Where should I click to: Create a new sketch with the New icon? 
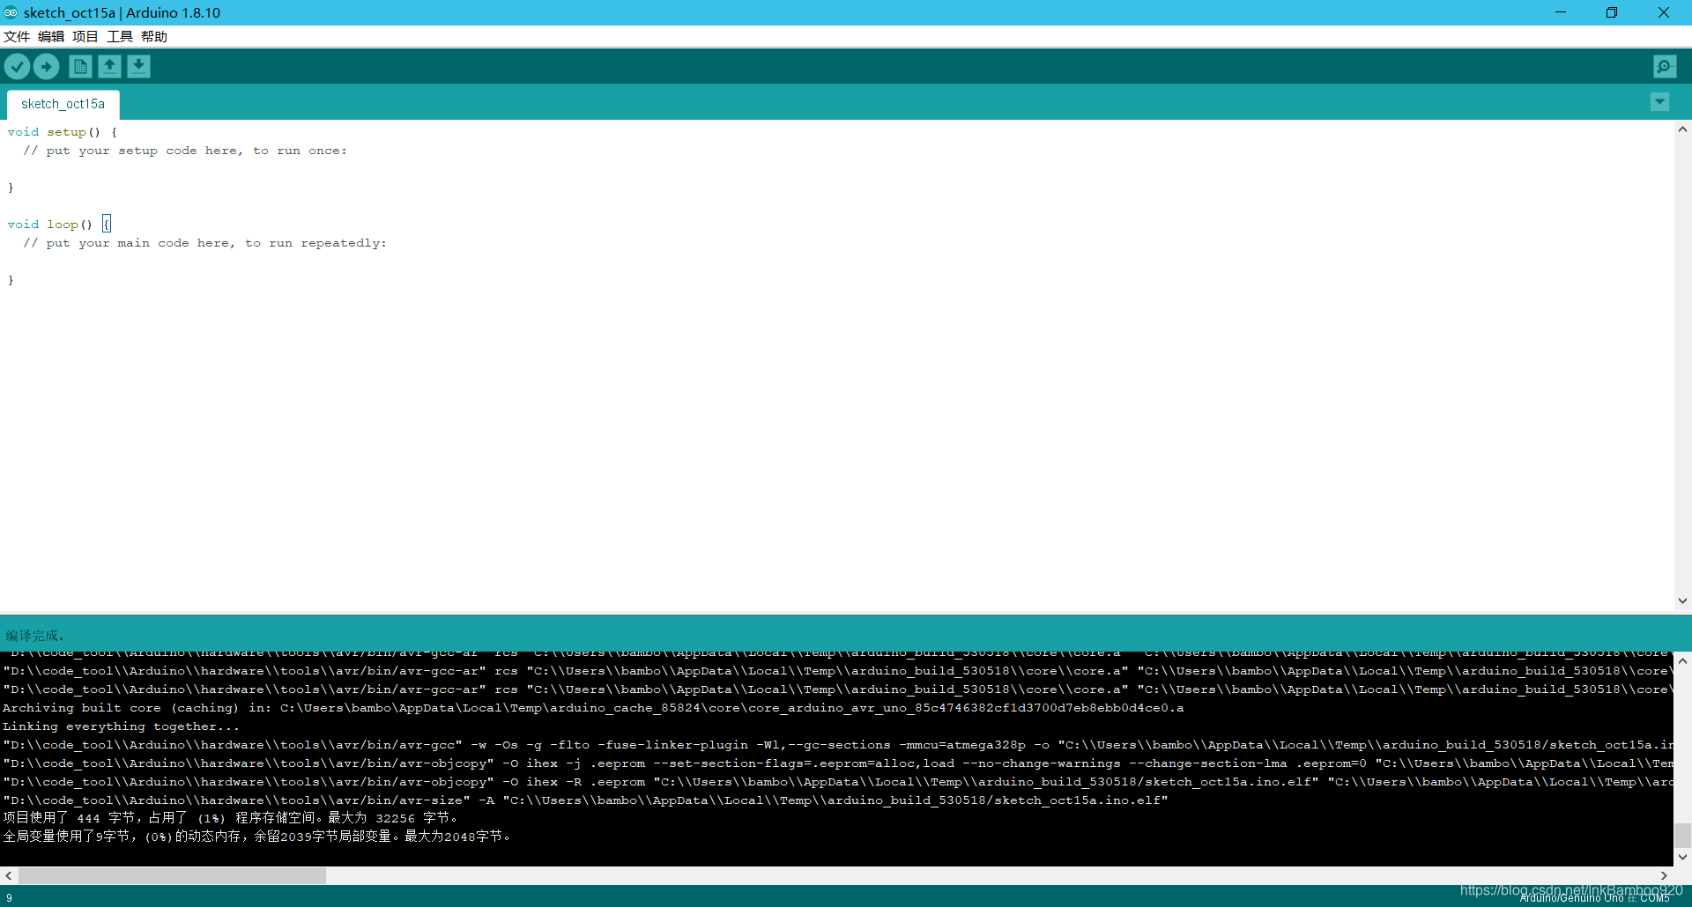pyautogui.click(x=80, y=66)
